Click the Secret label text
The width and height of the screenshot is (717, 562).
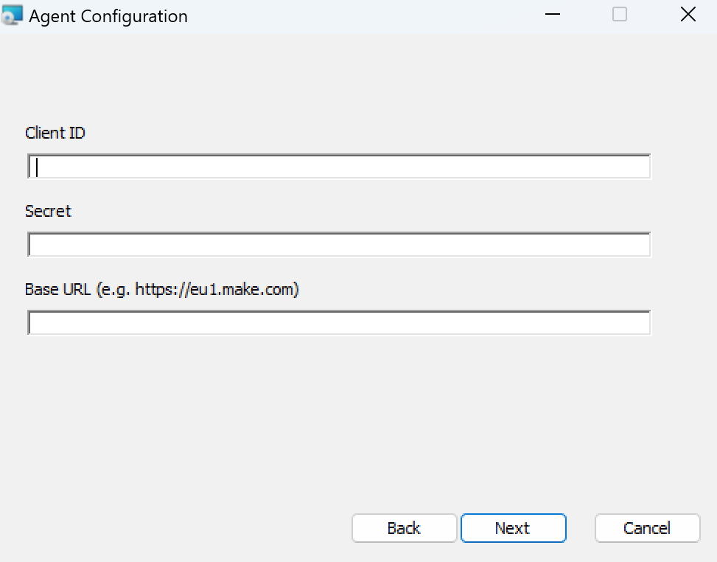(48, 212)
